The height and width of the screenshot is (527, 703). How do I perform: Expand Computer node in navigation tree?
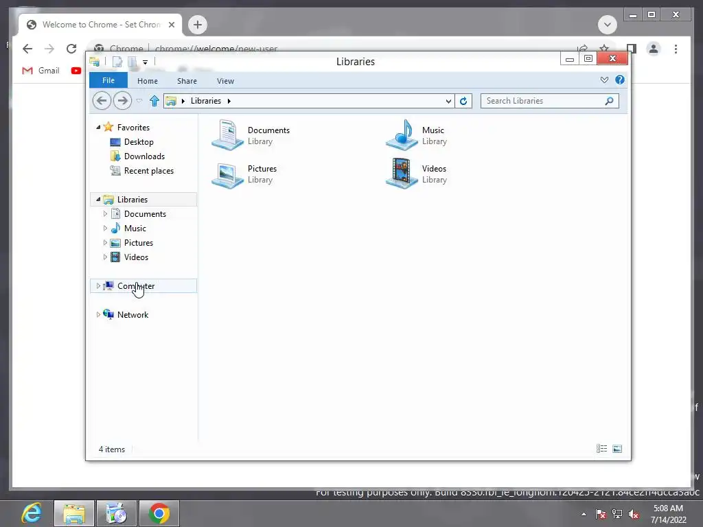pyautogui.click(x=98, y=286)
